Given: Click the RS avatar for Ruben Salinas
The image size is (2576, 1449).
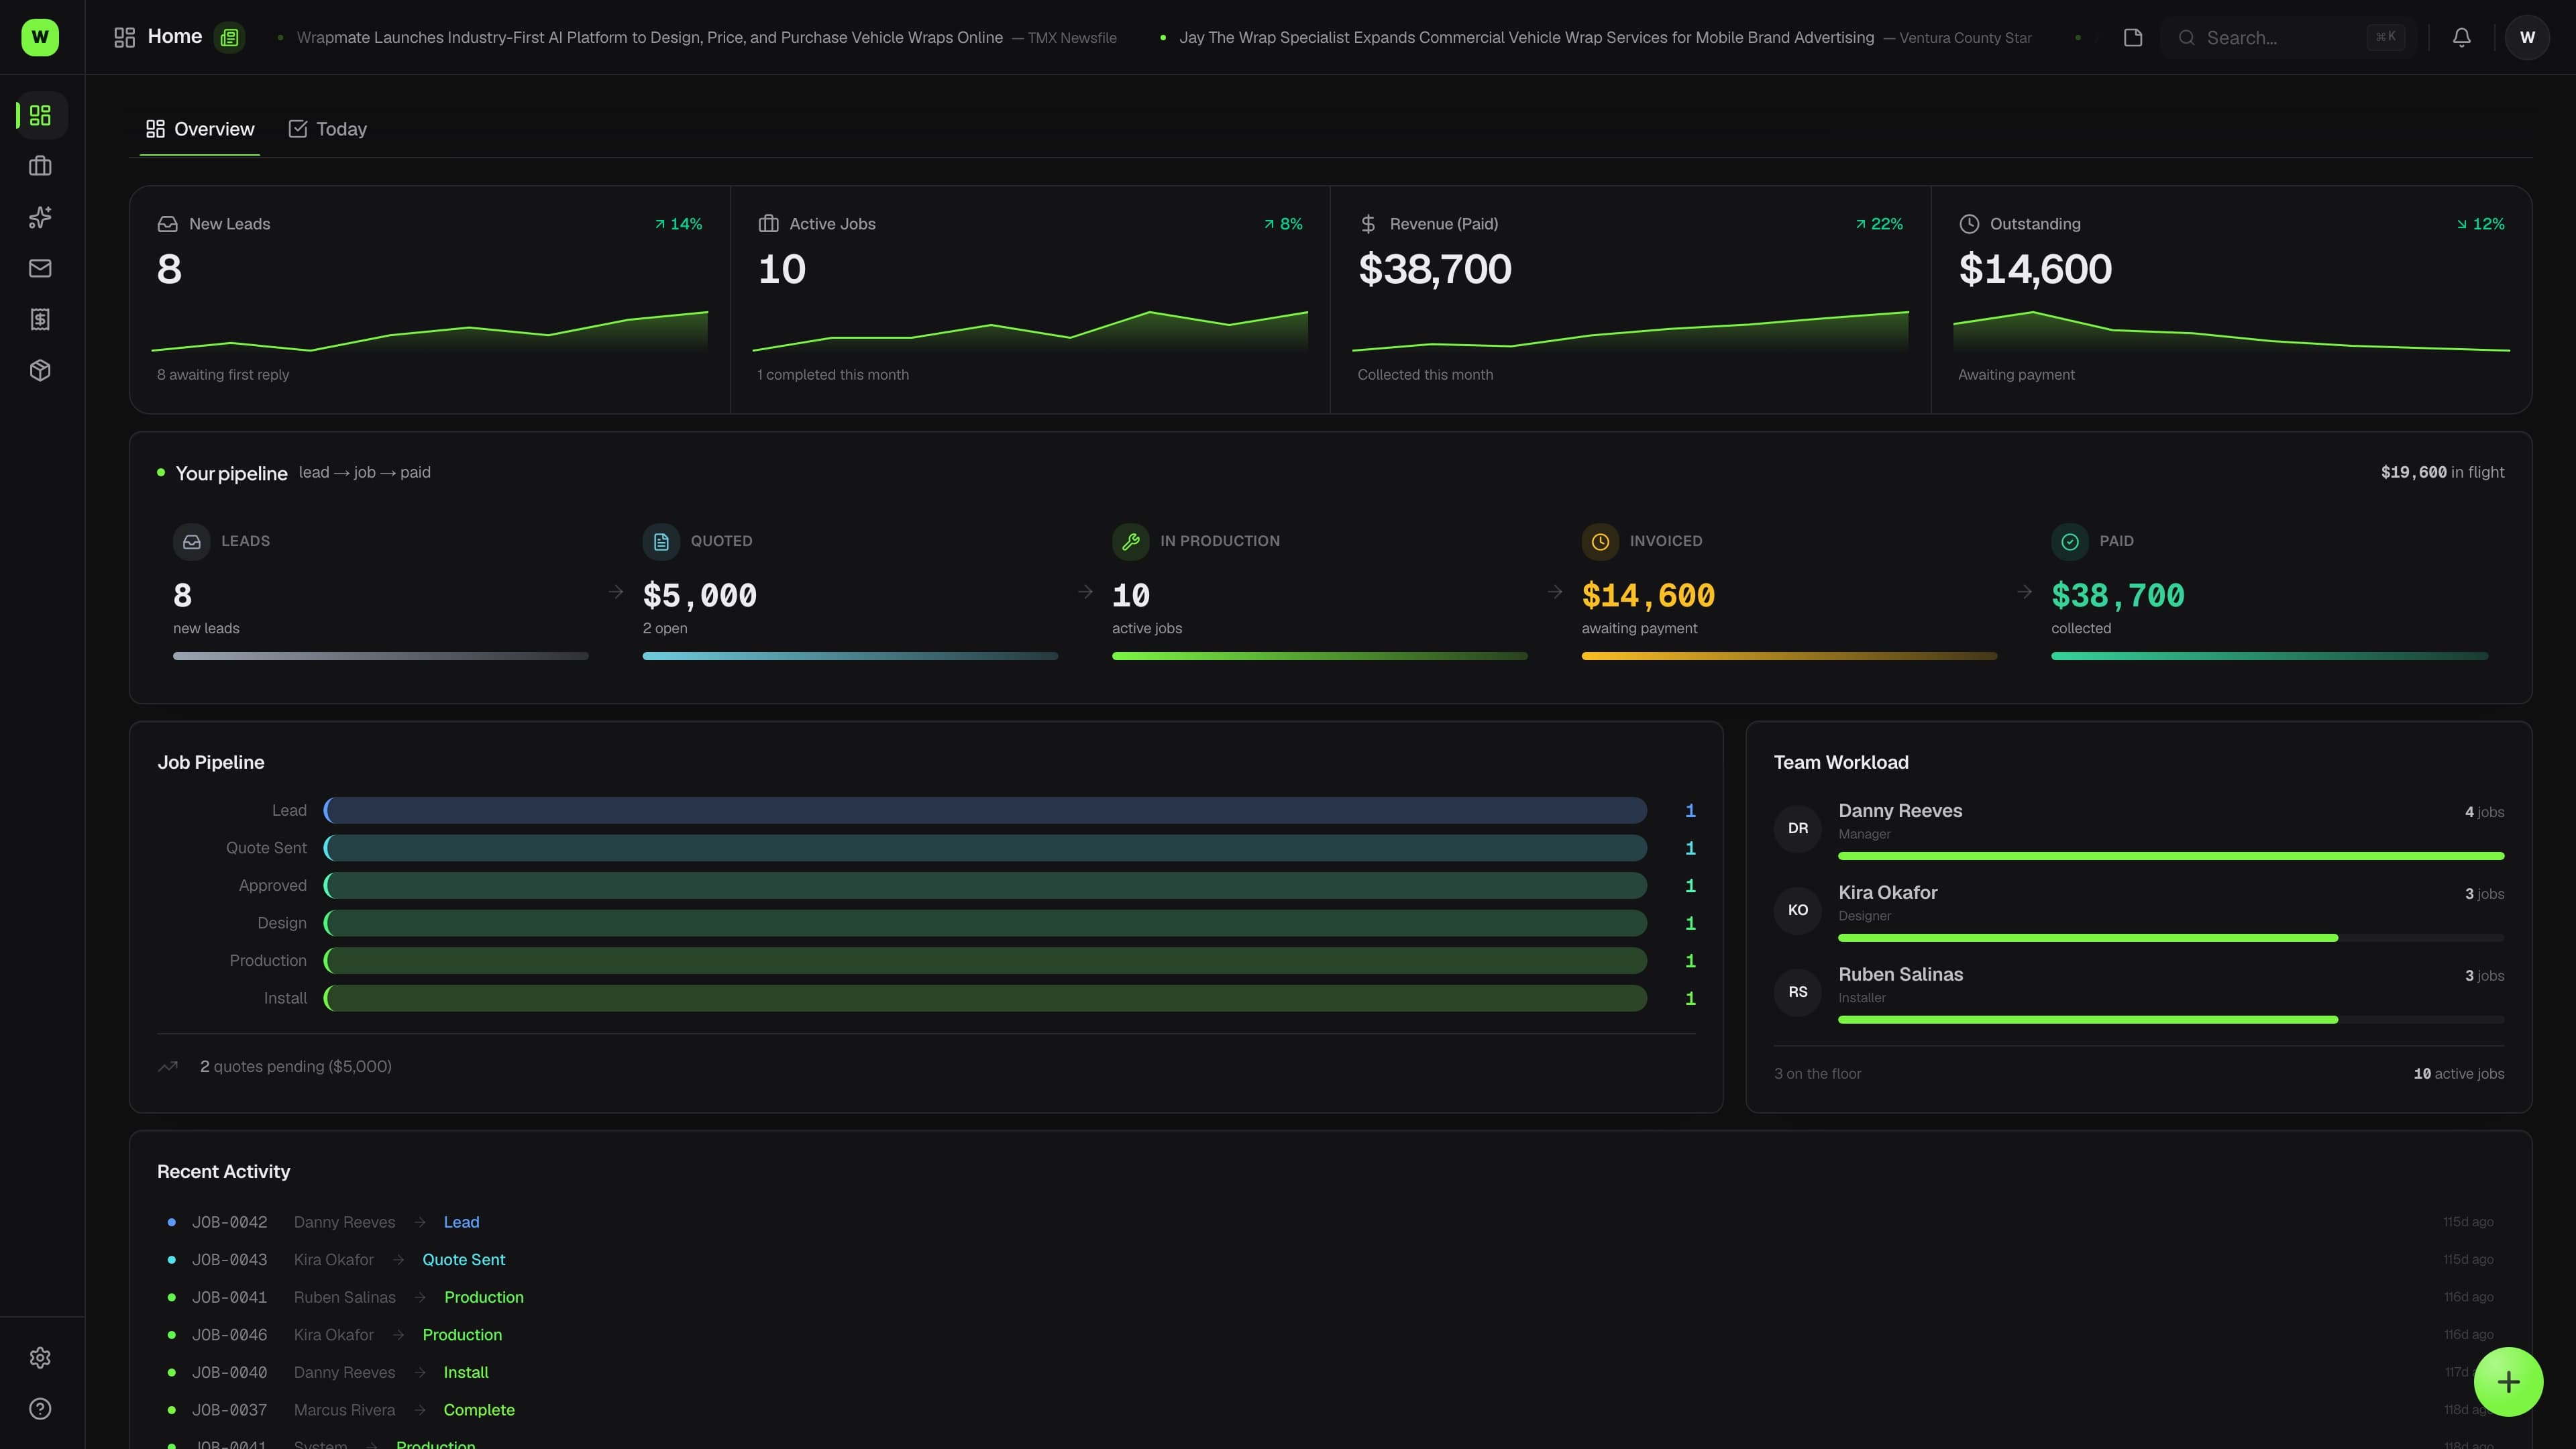Looking at the screenshot, I should [x=1798, y=992].
